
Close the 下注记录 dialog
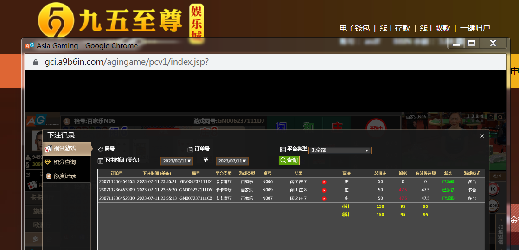click(481, 136)
